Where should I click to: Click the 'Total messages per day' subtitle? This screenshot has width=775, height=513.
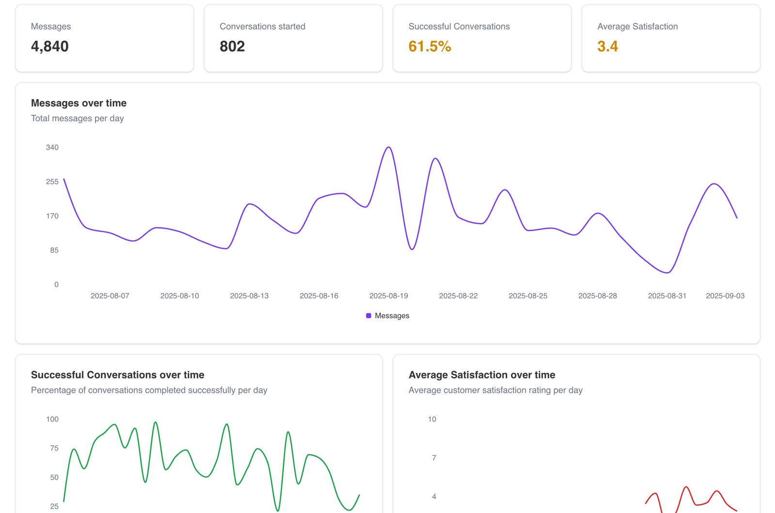tap(77, 118)
